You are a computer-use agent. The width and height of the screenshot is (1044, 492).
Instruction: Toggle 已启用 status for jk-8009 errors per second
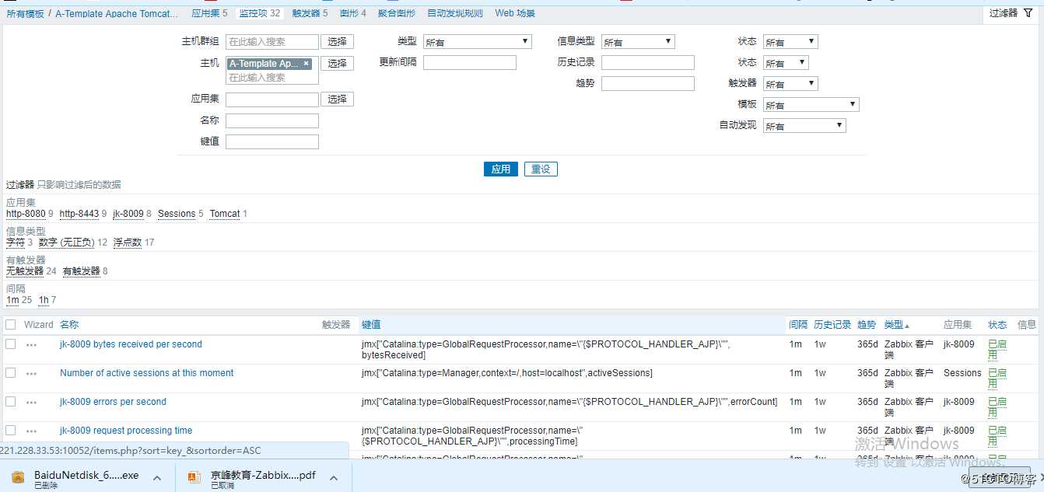pyautogui.click(x=997, y=407)
